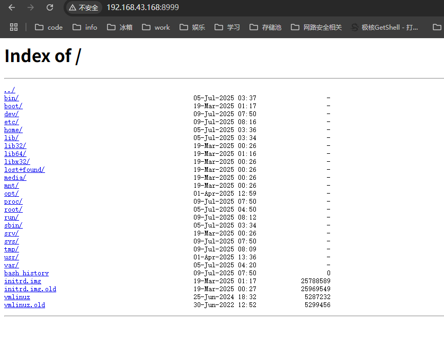Open the 学习 bookmark folder

[227, 27]
